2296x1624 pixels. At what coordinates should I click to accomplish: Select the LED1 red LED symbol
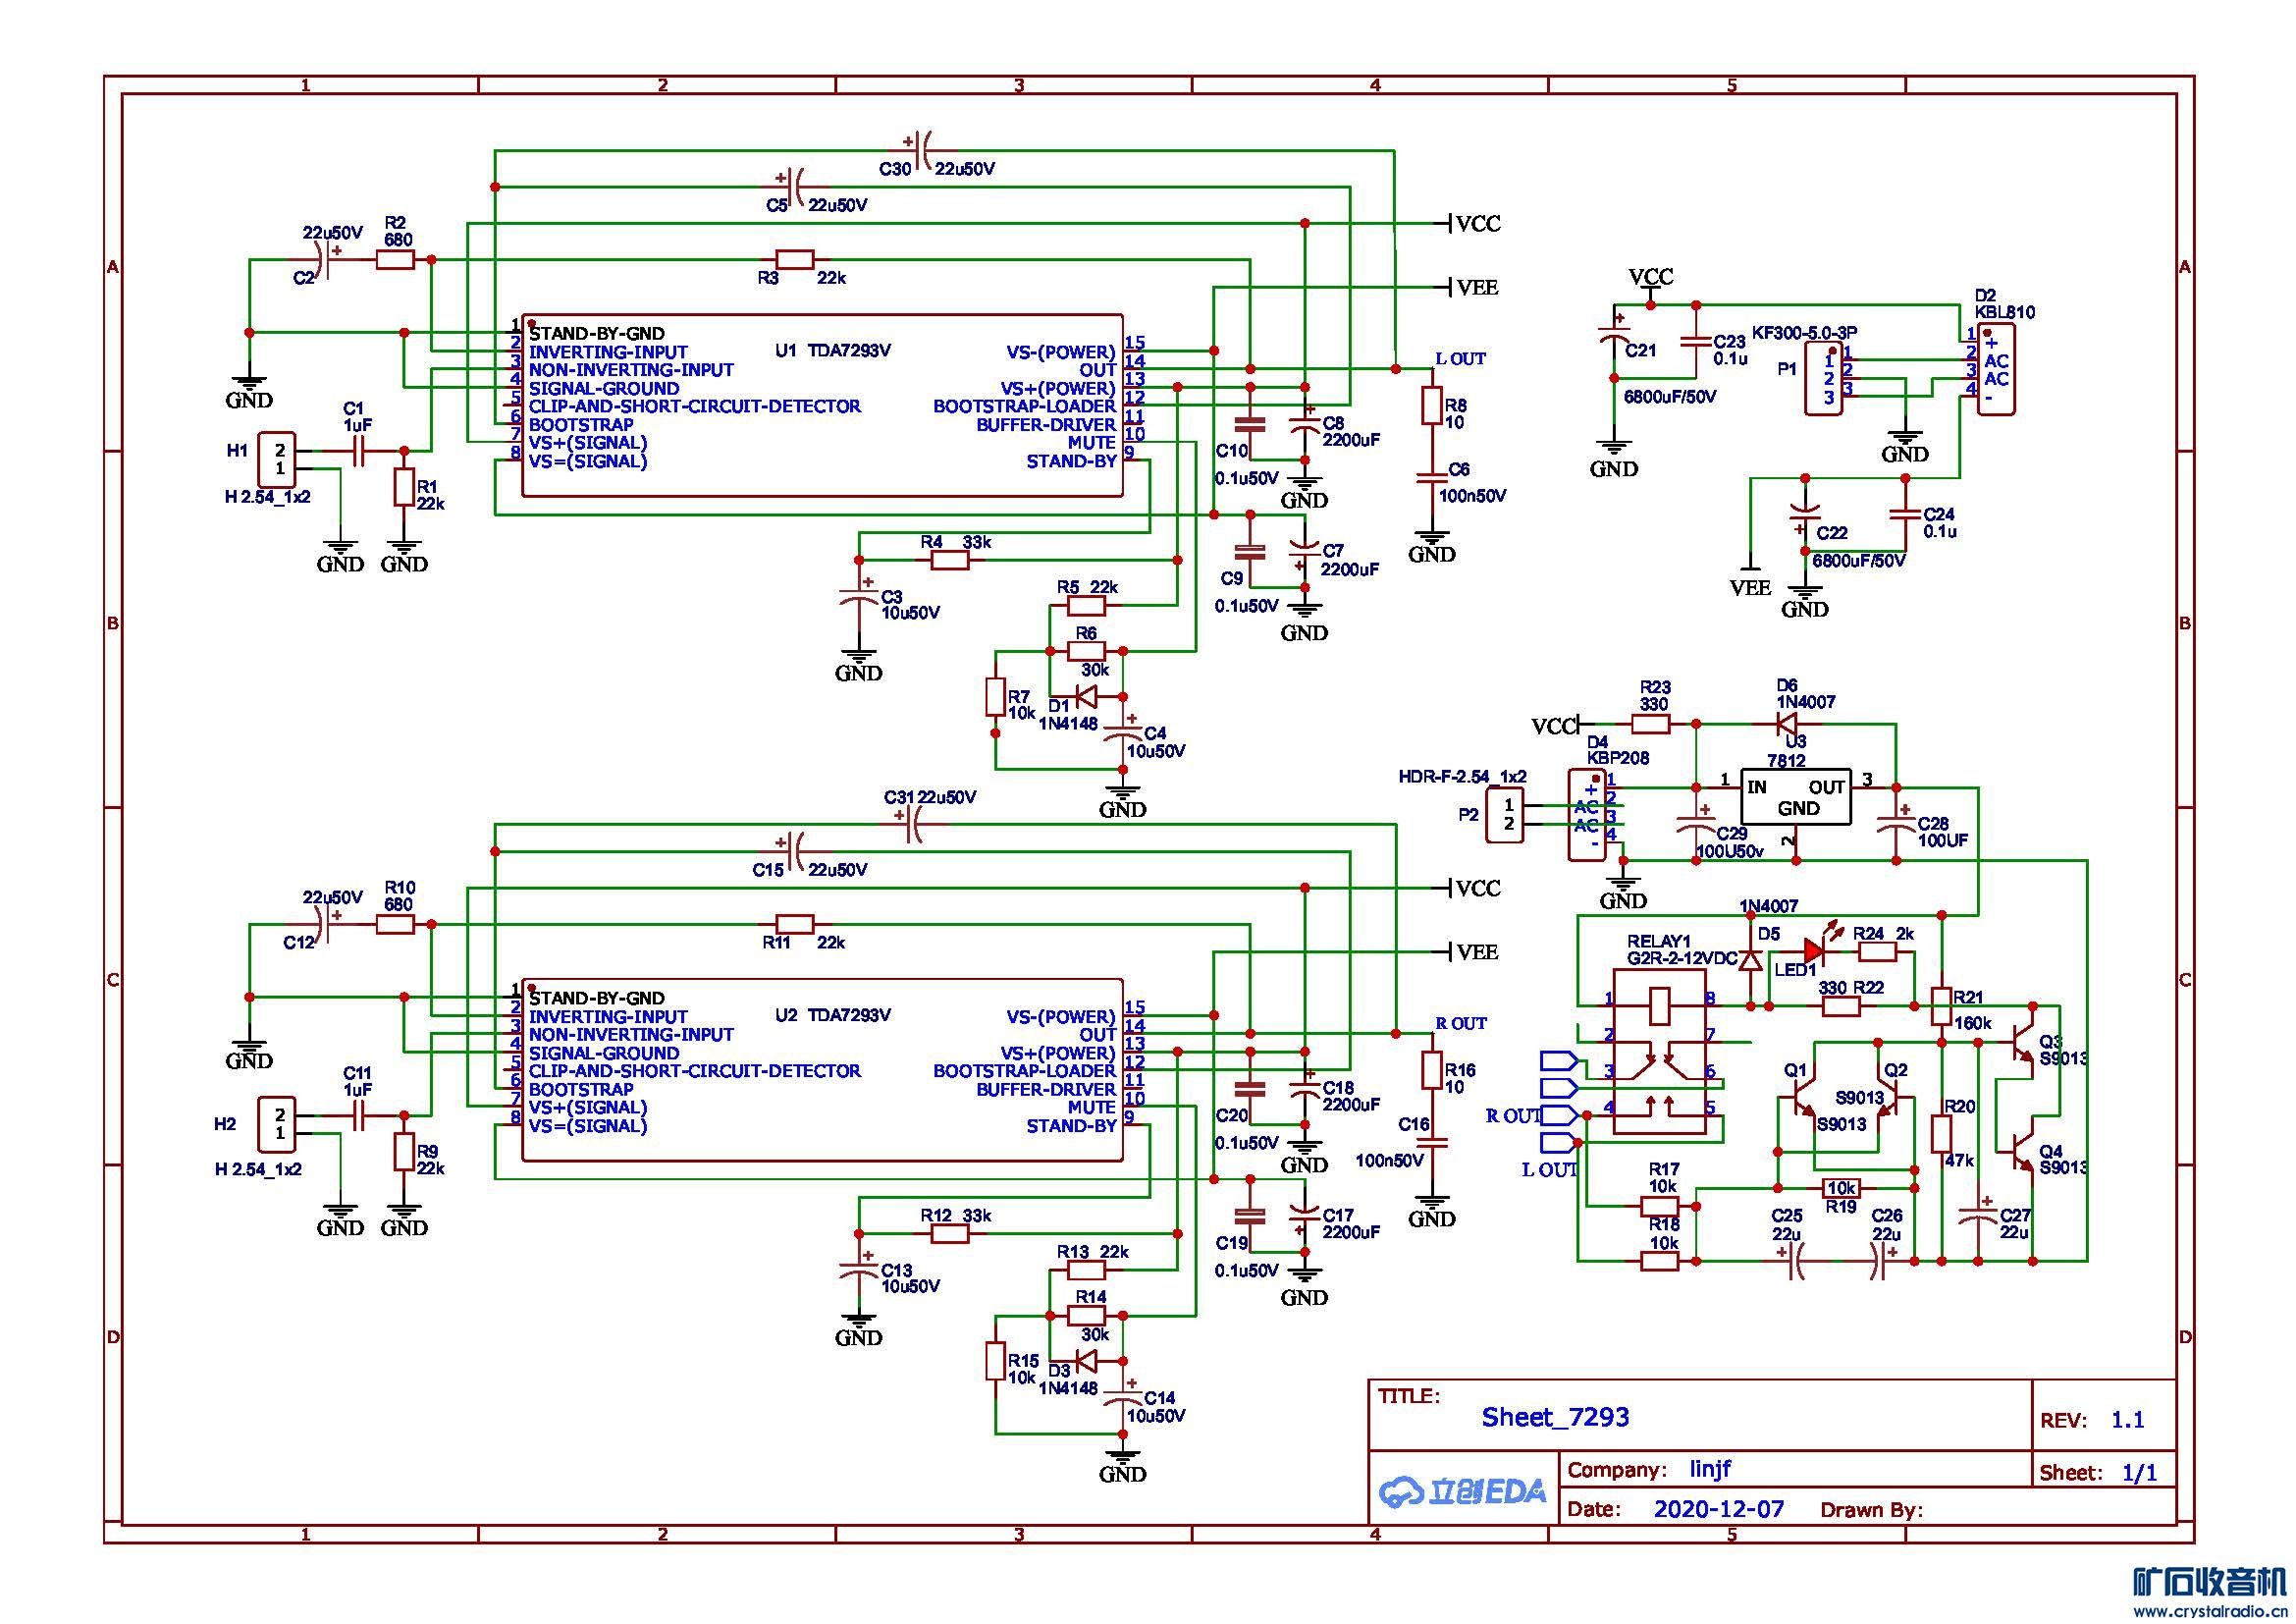[x=1814, y=951]
